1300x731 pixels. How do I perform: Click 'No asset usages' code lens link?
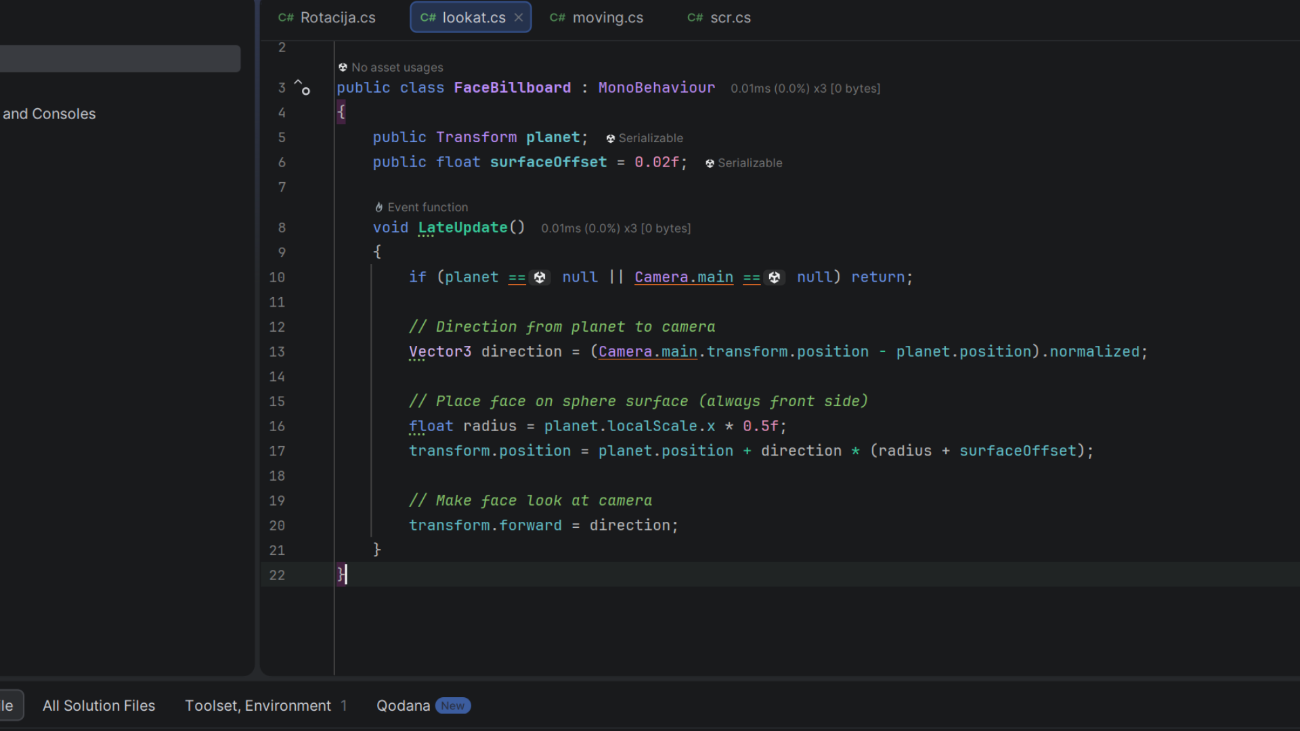(x=397, y=68)
